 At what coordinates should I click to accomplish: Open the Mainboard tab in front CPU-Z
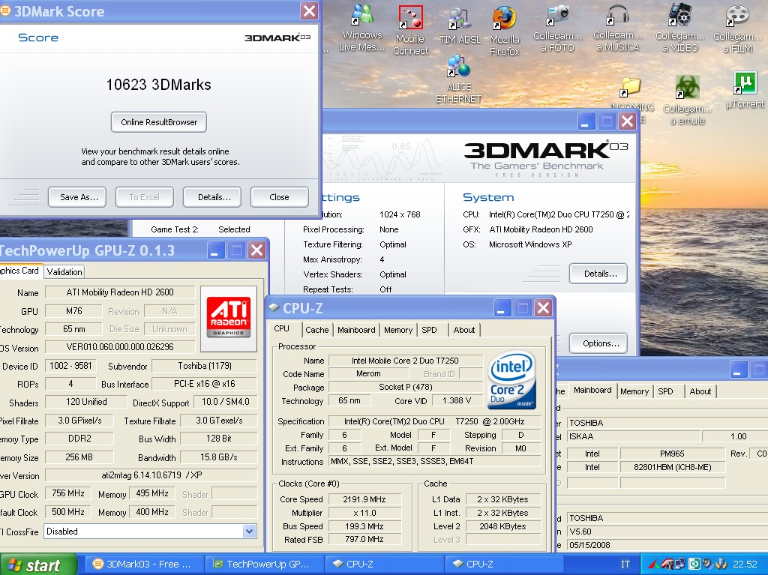(x=356, y=330)
